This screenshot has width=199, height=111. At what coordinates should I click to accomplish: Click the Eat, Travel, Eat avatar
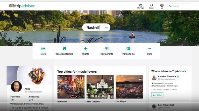tap(154, 106)
